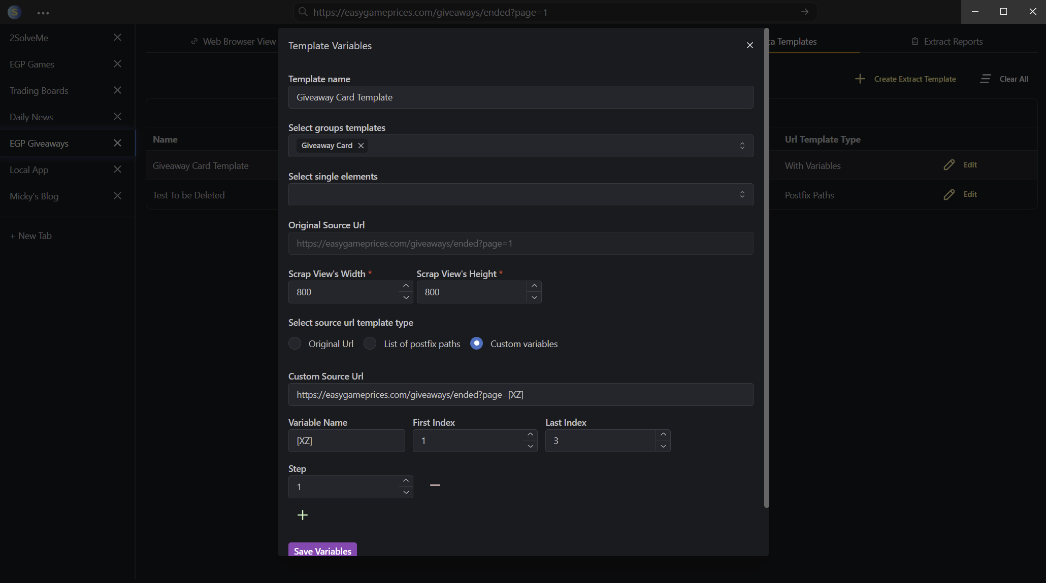
Task: Increase the Last Index value
Action: [x=663, y=434]
